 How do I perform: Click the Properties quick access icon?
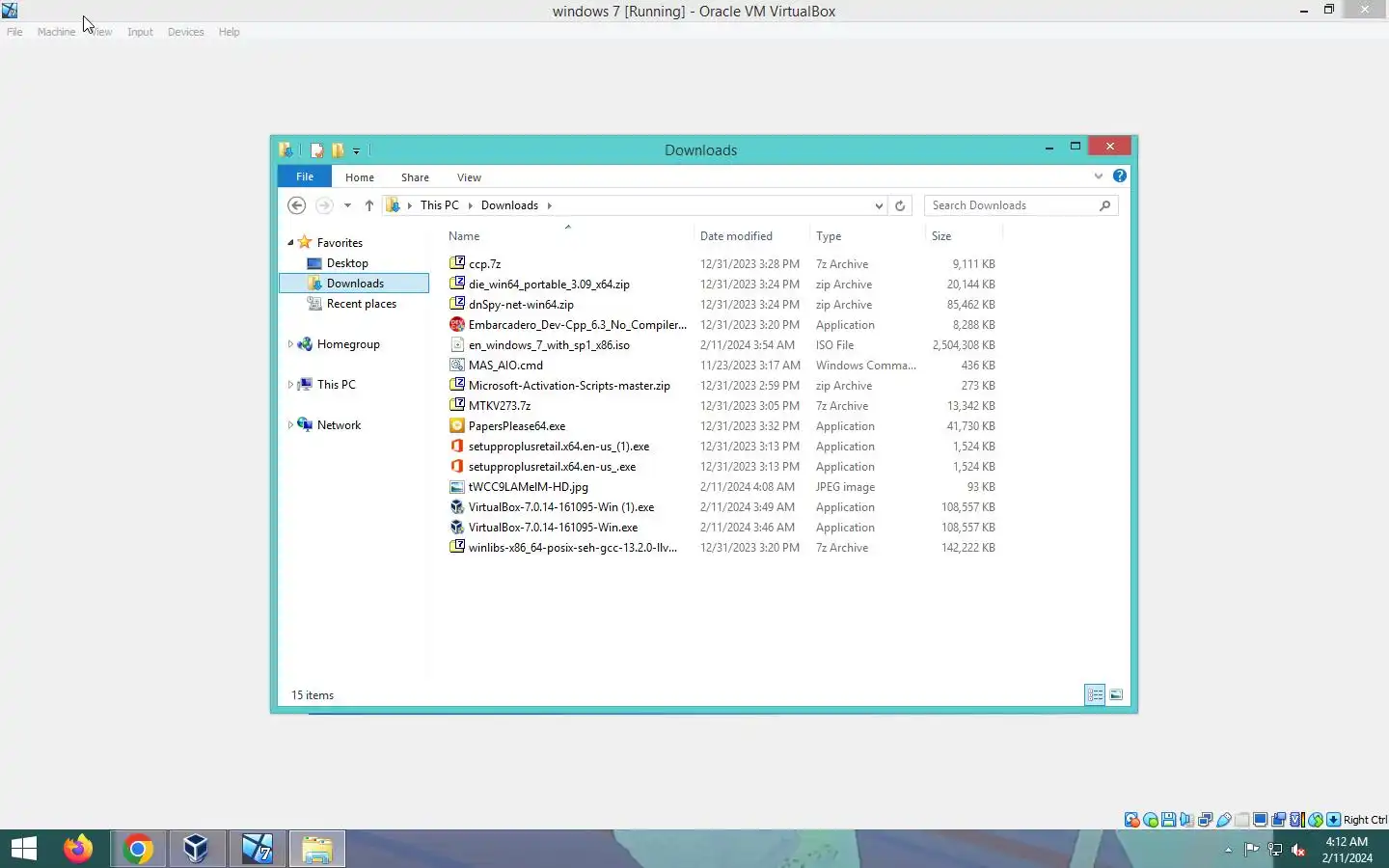click(316, 150)
